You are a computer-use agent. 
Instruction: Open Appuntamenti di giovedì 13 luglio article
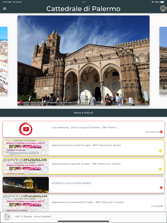83,166
